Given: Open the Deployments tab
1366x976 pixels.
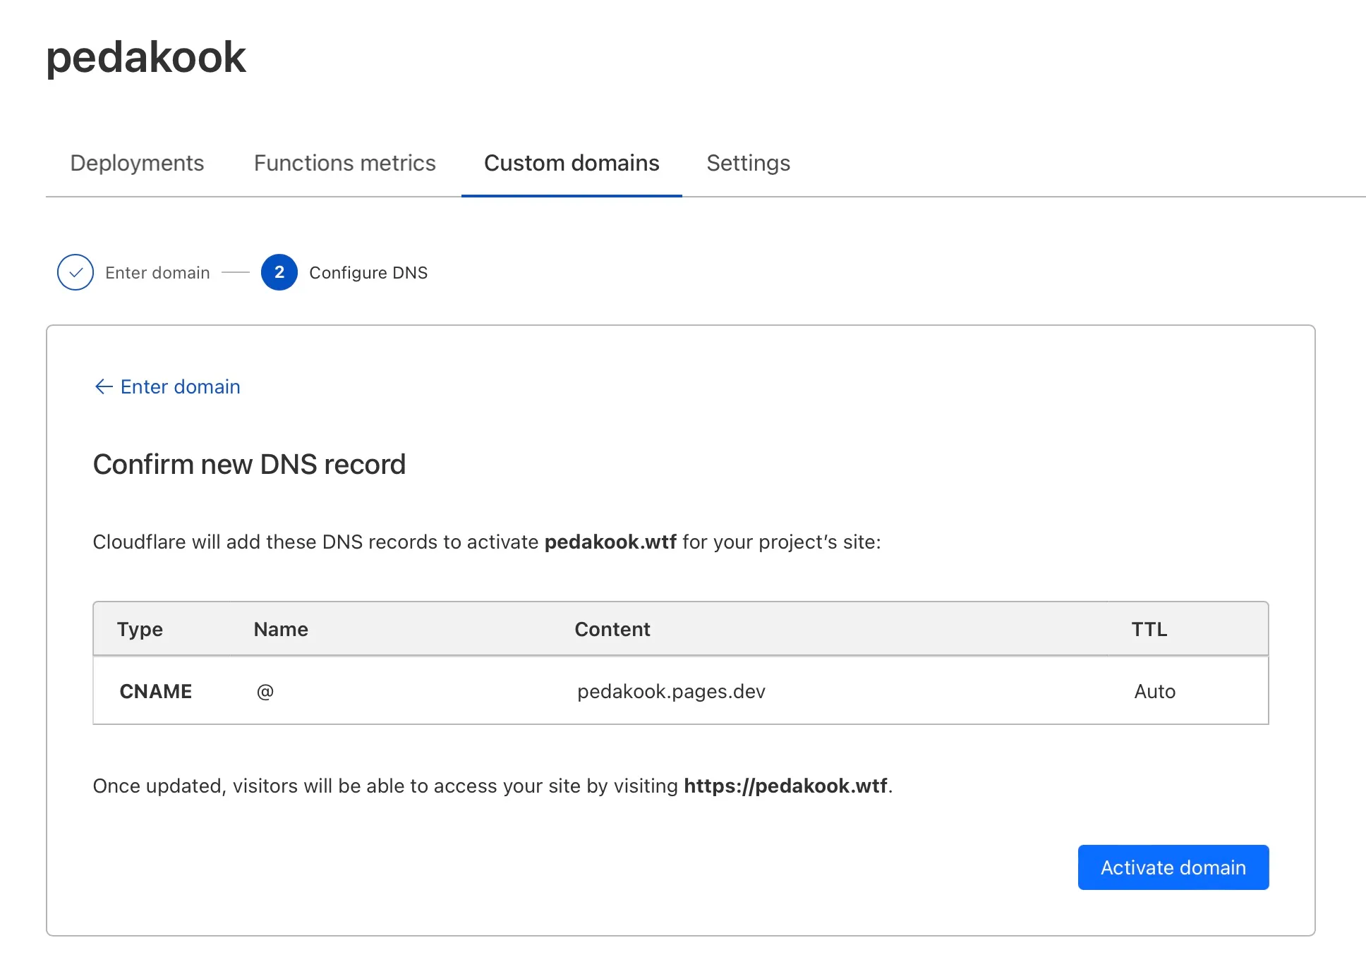Looking at the screenshot, I should (137, 163).
